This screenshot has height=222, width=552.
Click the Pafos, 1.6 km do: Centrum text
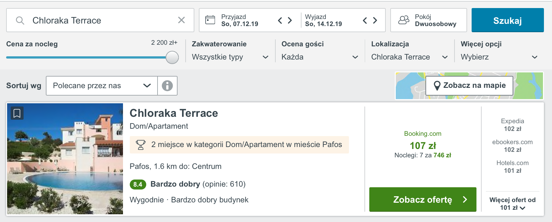176,166
